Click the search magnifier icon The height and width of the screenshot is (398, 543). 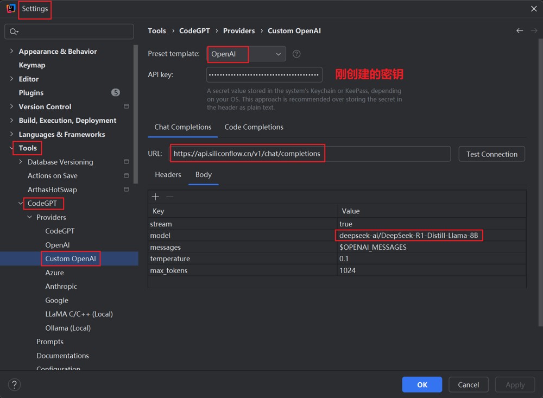14,32
